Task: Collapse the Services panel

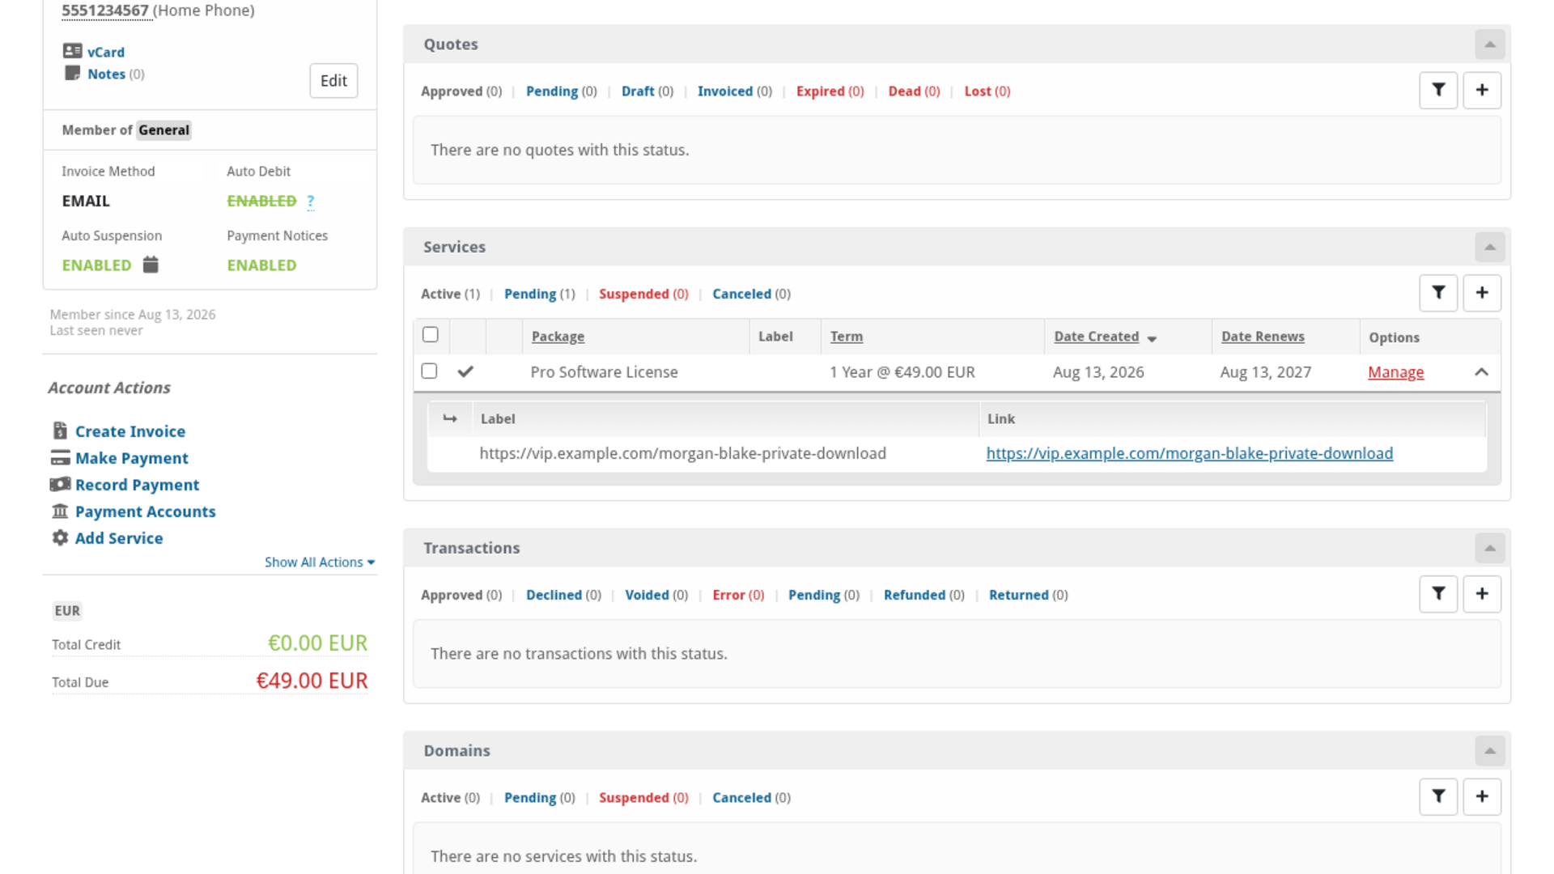Action: click(x=1489, y=247)
